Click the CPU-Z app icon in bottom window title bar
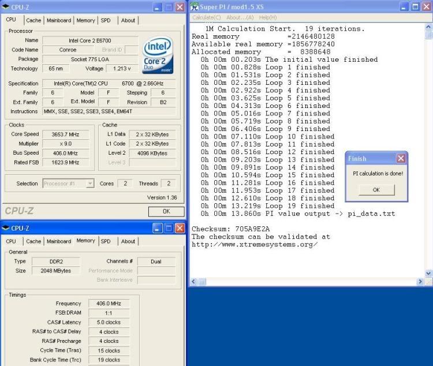The width and height of the screenshot is (433, 366). click(x=6, y=228)
